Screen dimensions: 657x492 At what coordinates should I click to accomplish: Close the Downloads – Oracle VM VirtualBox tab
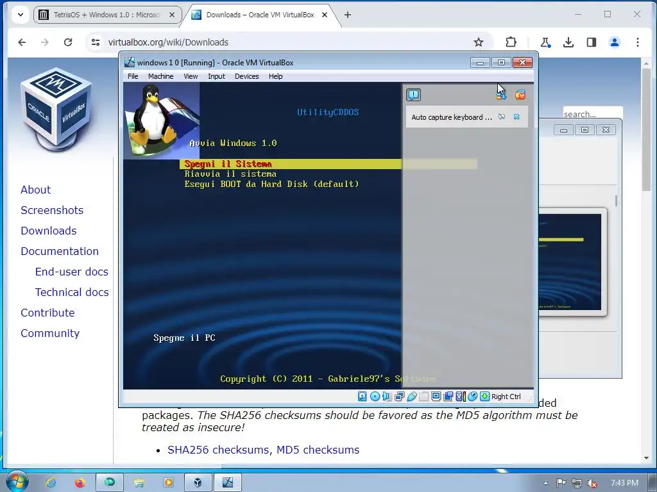point(324,15)
